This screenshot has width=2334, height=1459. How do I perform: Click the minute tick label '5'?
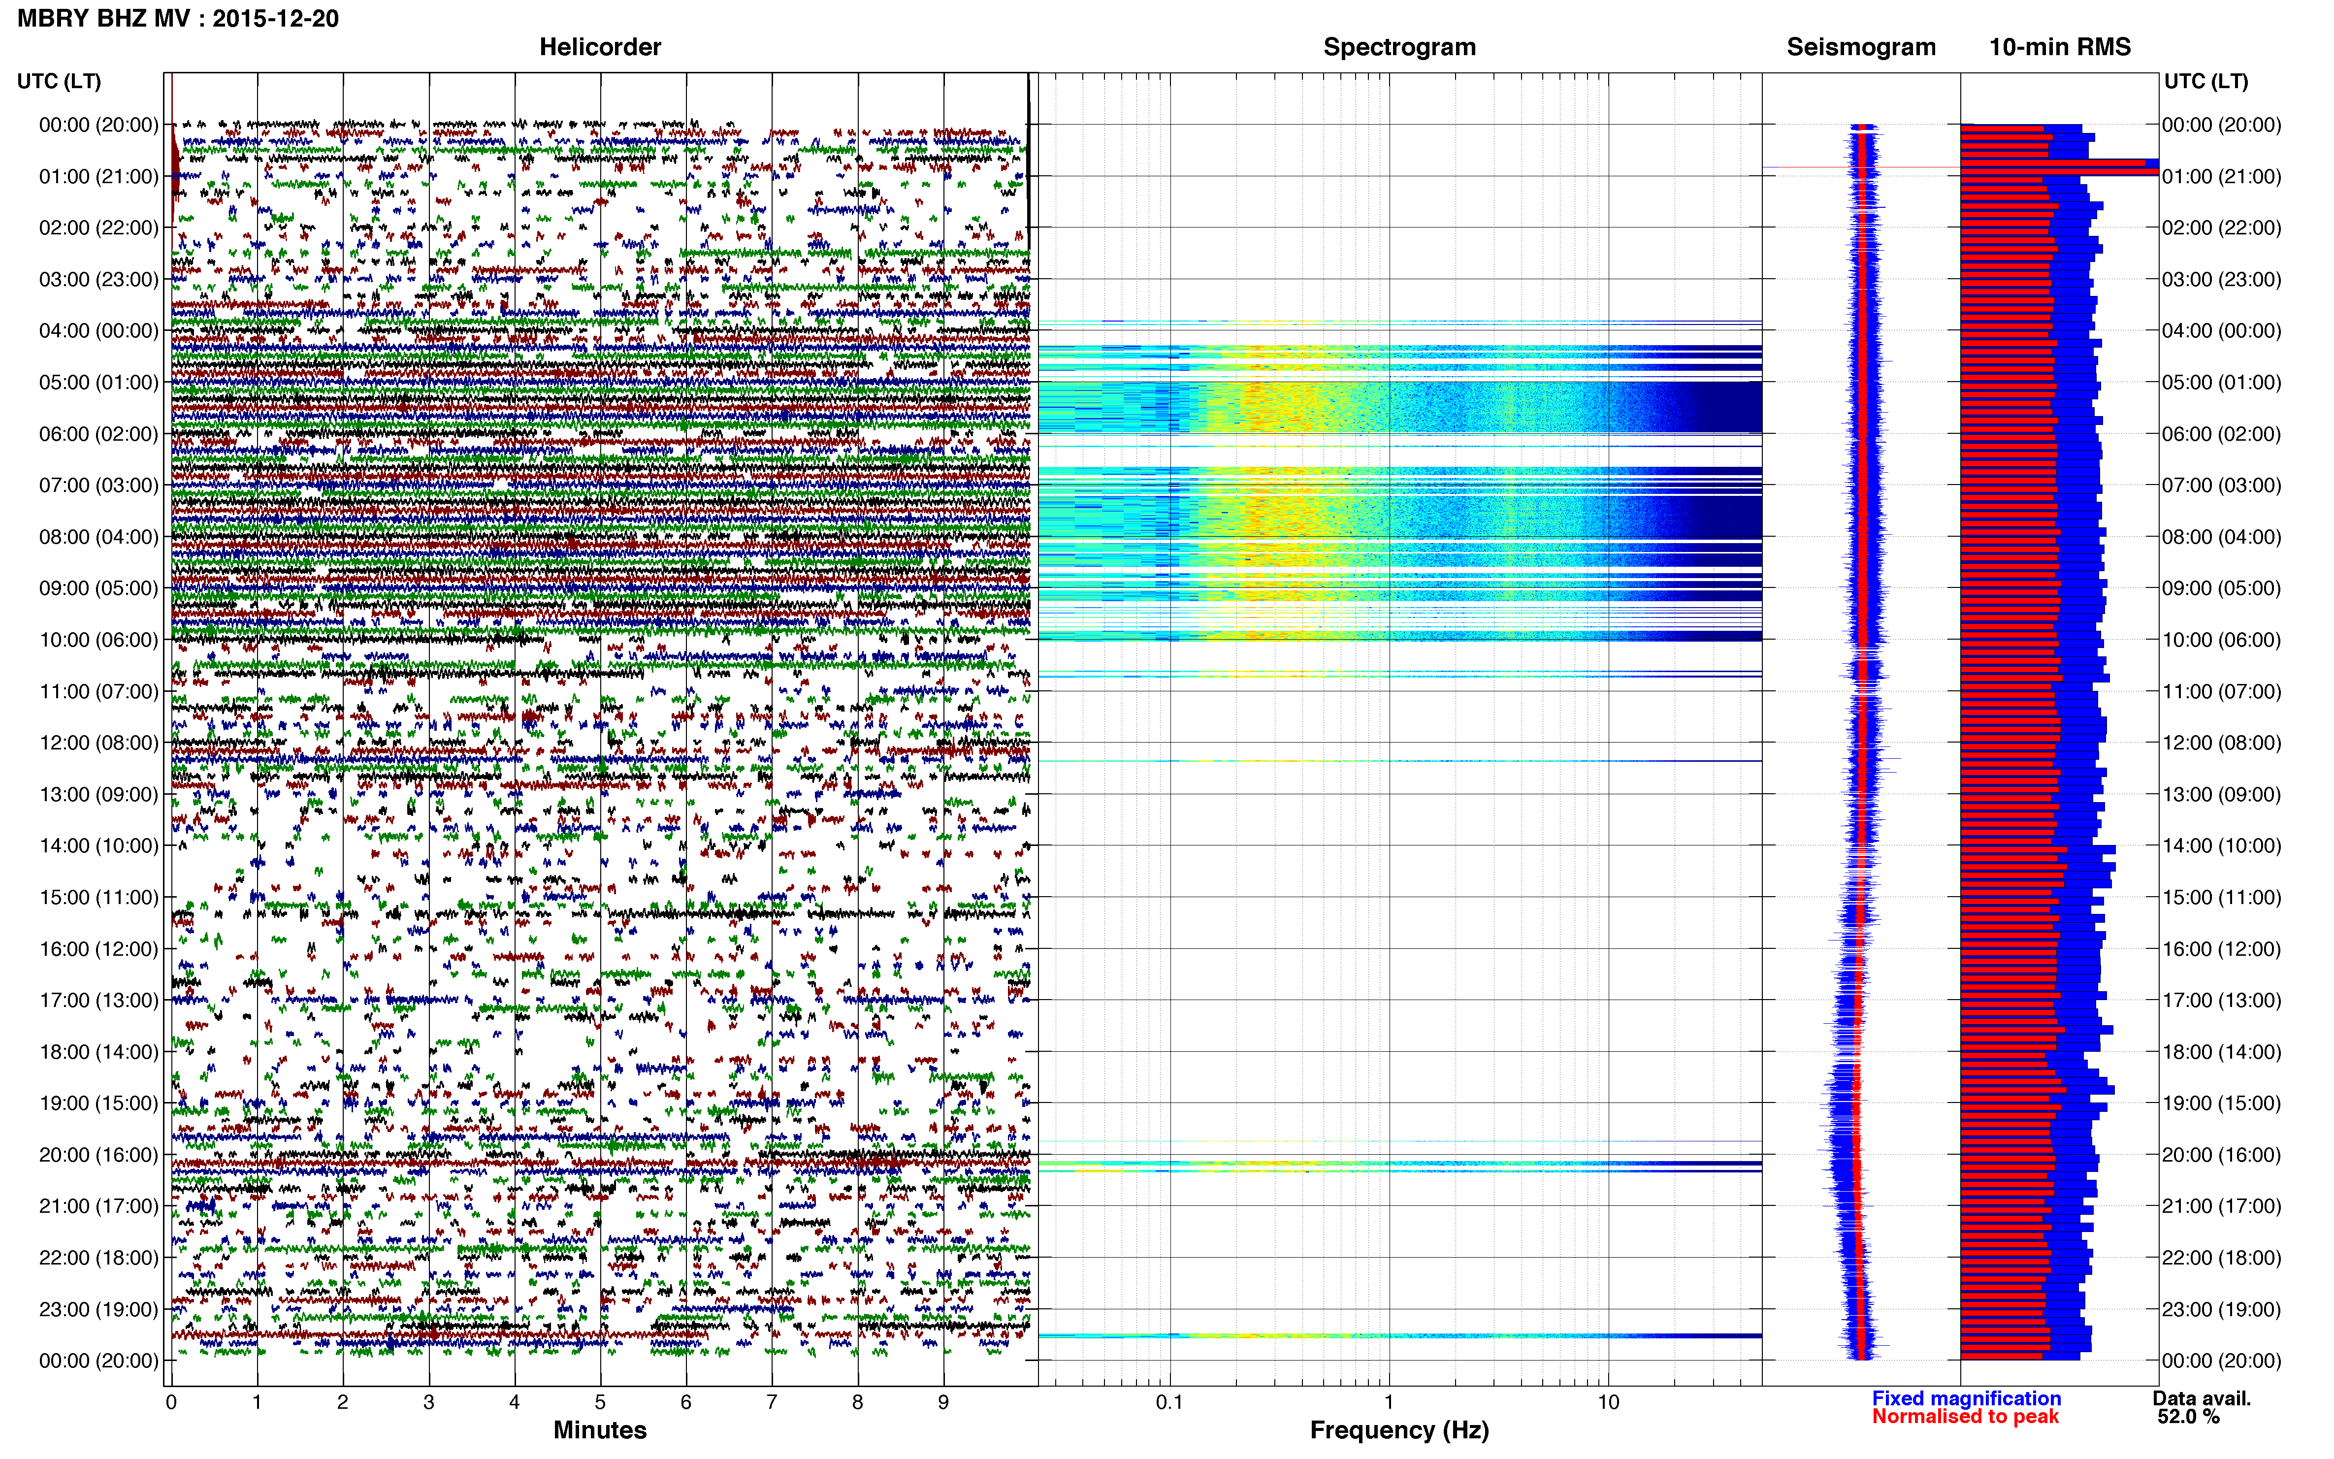point(600,1402)
